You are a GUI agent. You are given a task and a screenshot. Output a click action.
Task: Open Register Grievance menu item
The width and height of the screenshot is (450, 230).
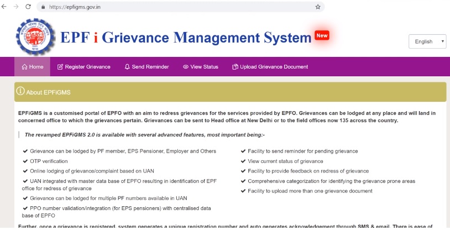click(84, 66)
